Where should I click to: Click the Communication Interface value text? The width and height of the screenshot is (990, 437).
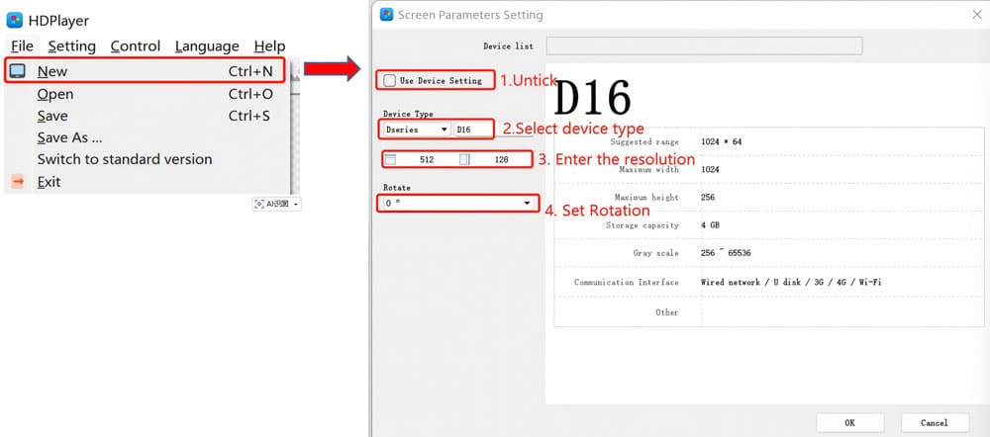(791, 282)
